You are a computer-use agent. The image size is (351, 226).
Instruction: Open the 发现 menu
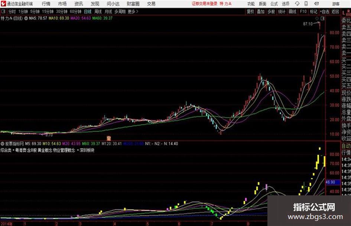(x=95, y=4)
